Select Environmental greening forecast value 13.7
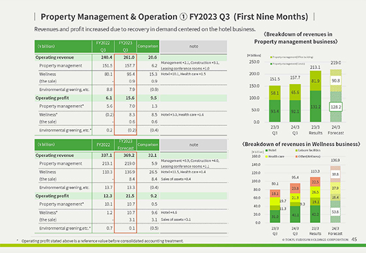Viewport: 366px width, 253px height. click(x=108, y=188)
